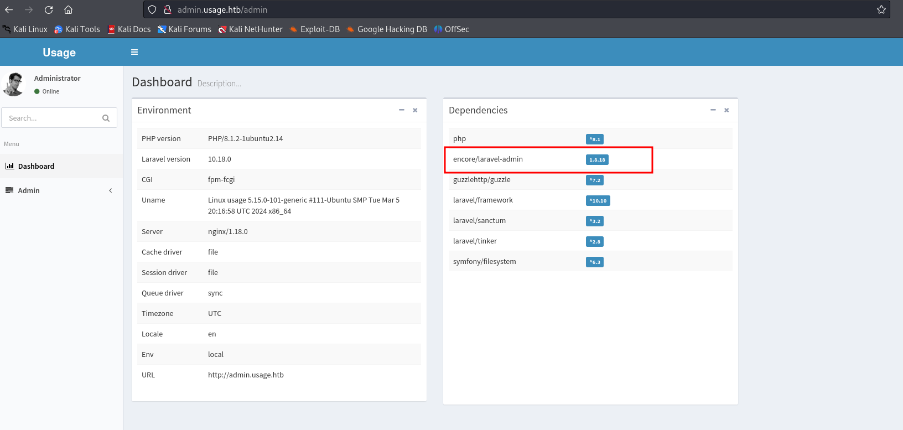Click the insecure connection padlock icon

click(167, 9)
